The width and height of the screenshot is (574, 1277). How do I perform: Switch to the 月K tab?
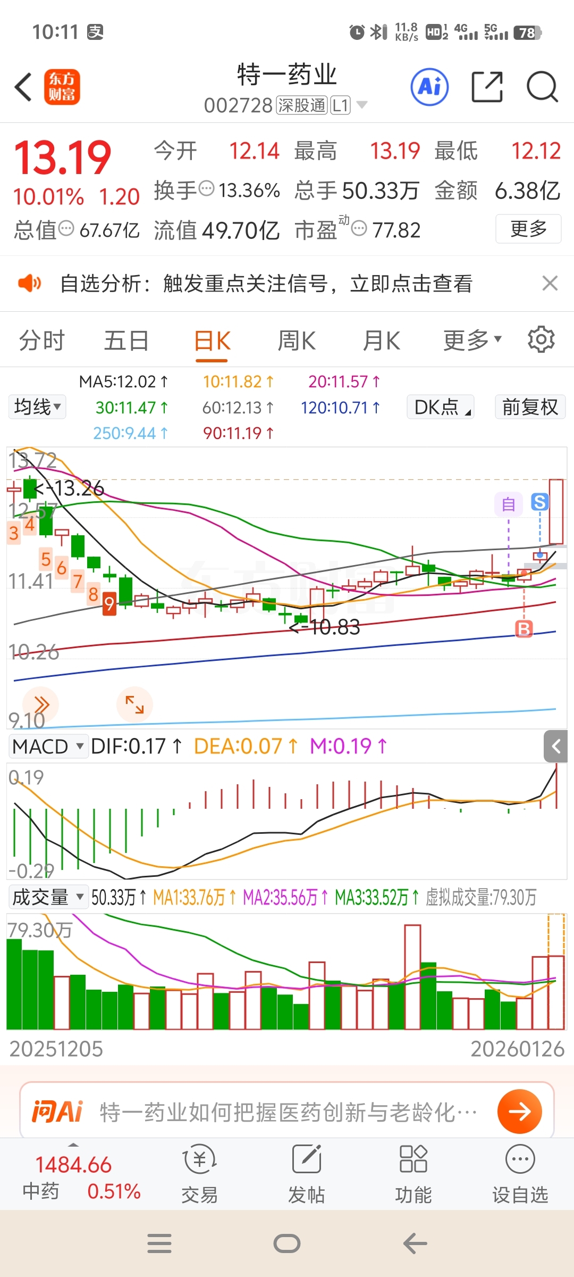(381, 341)
